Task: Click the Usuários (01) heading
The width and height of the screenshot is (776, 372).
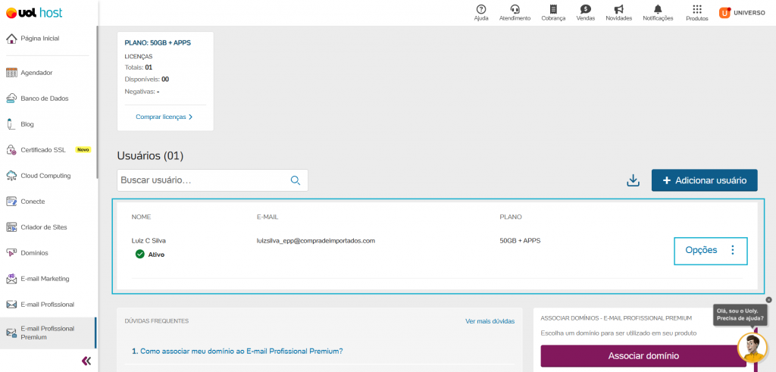Action: click(x=151, y=156)
